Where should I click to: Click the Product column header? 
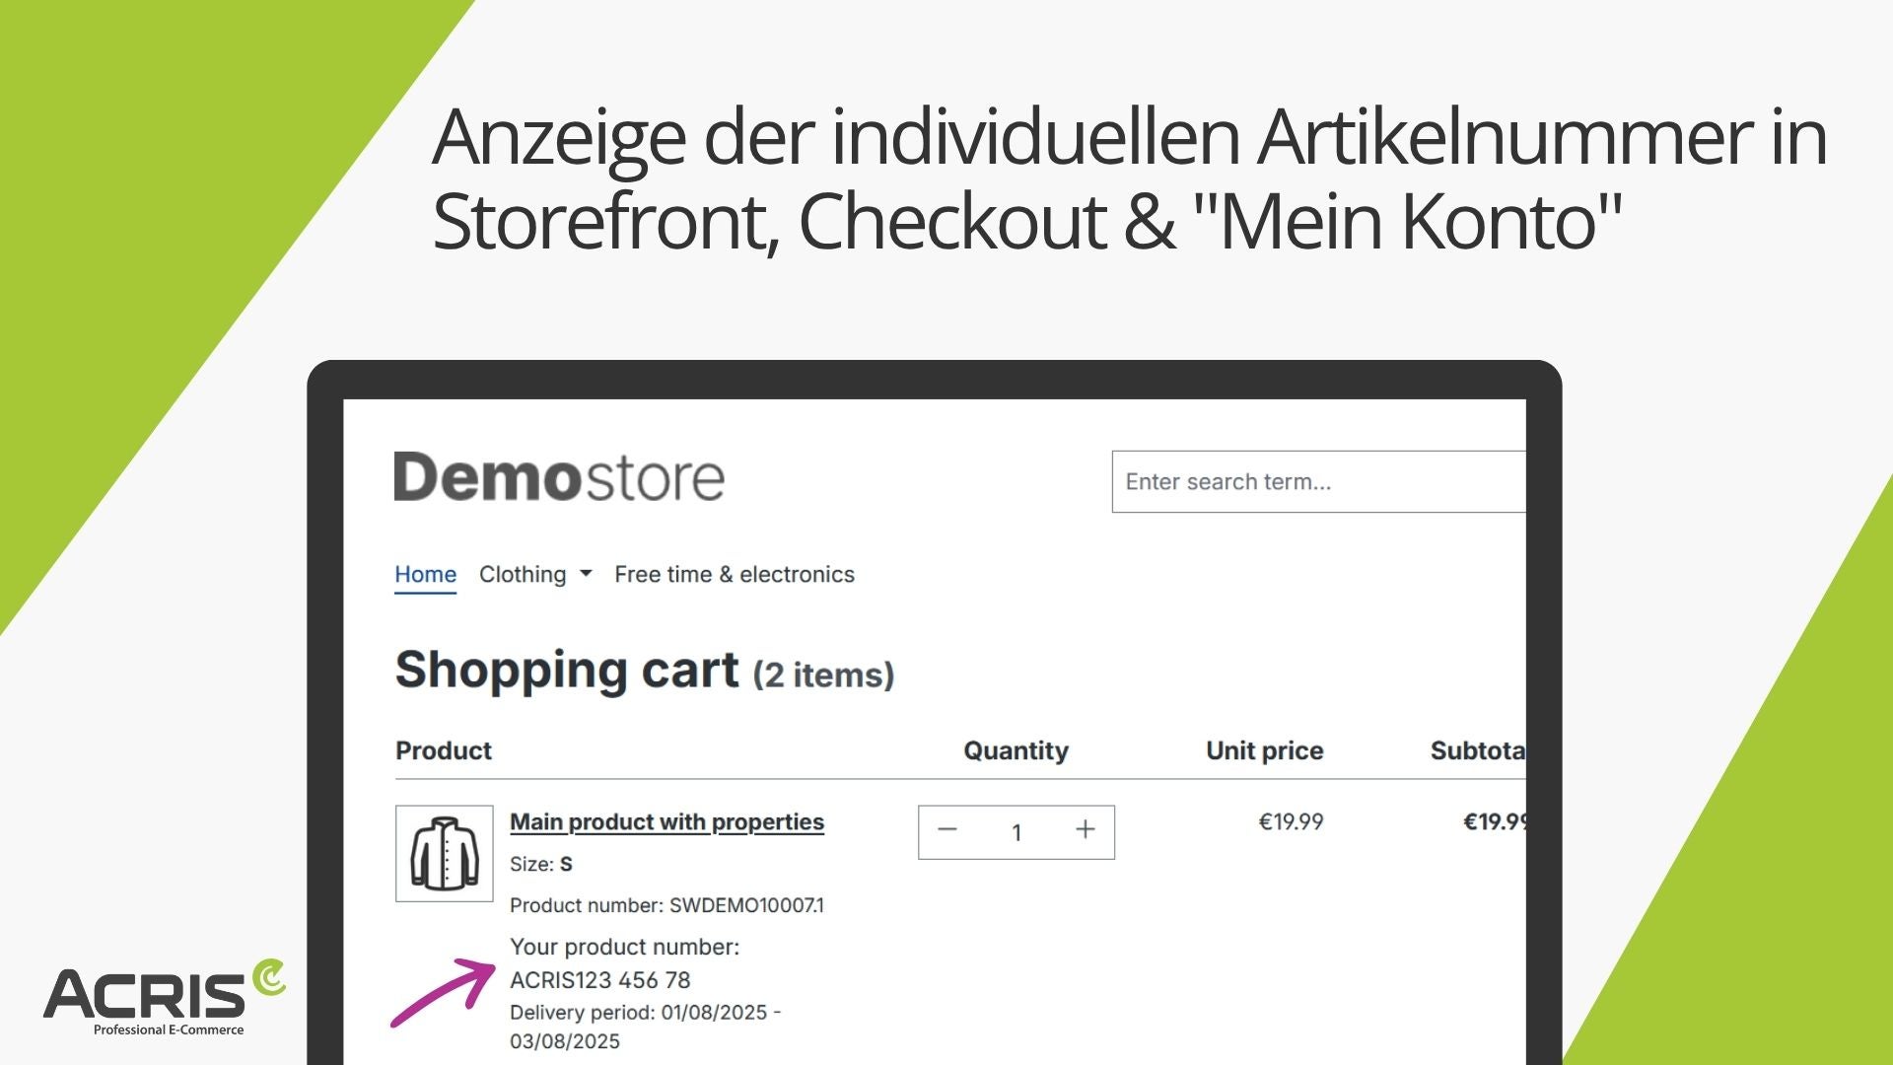click(x=444, y=750)
